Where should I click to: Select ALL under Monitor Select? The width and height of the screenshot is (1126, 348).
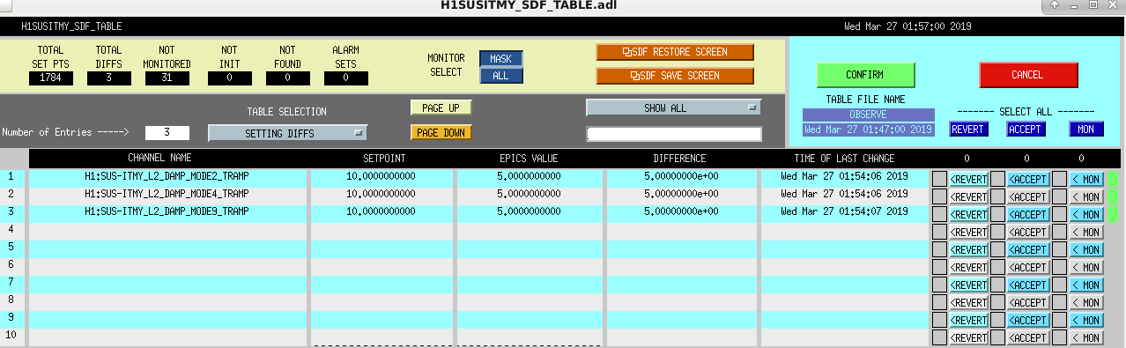[500, 76]
